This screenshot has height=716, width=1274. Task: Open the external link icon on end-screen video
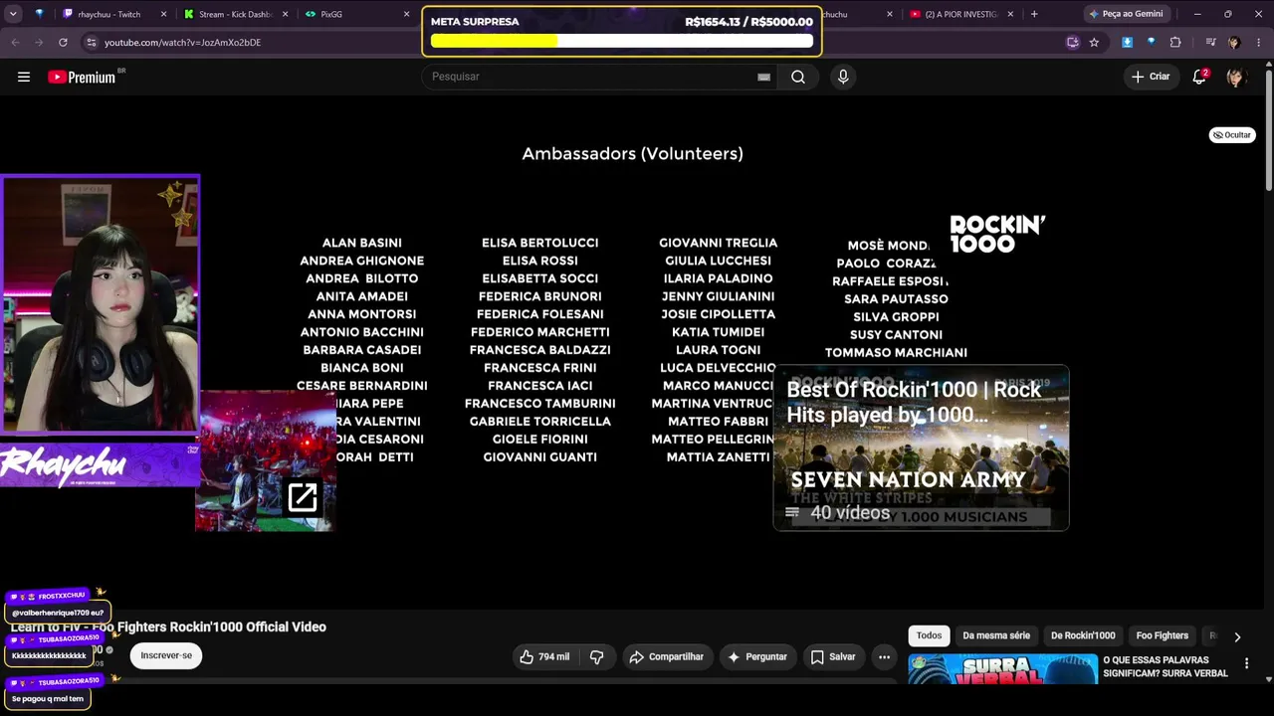[x=303, y=497]
